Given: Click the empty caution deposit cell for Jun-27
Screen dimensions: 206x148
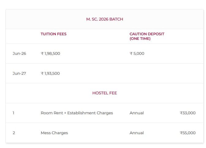Looking at the screenshot, I should [147, 73].
